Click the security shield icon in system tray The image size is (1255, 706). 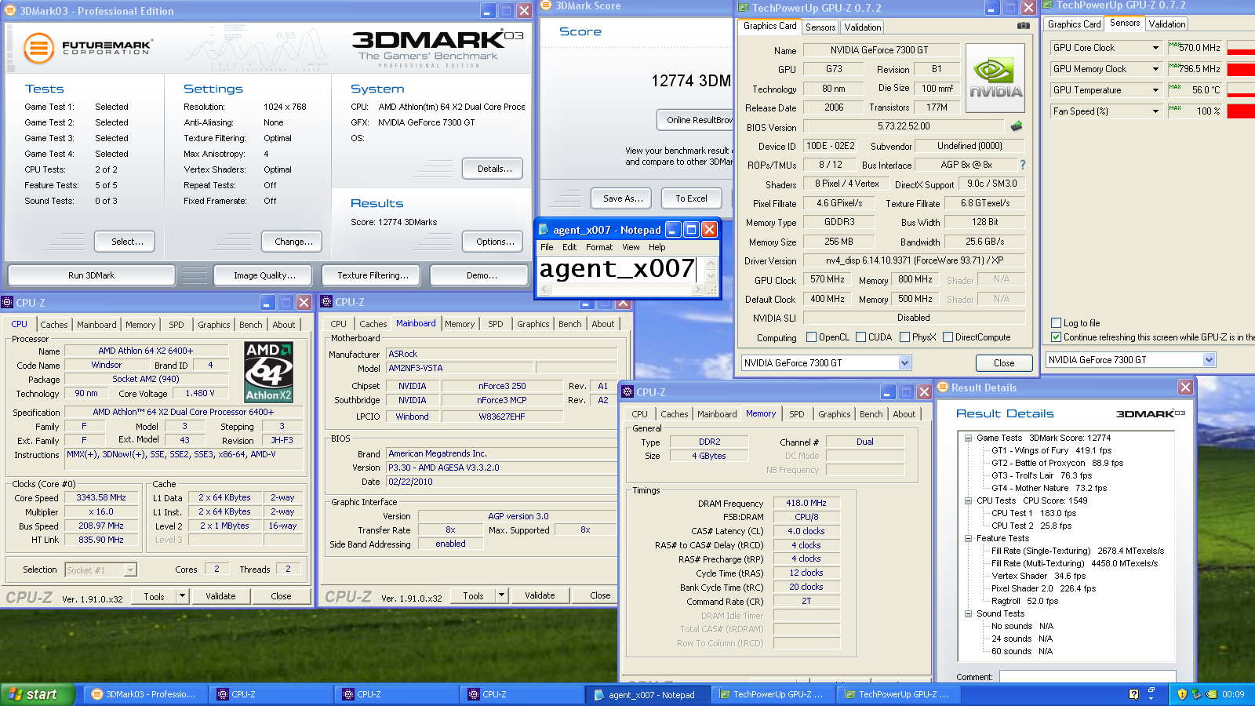point(1182,694)
